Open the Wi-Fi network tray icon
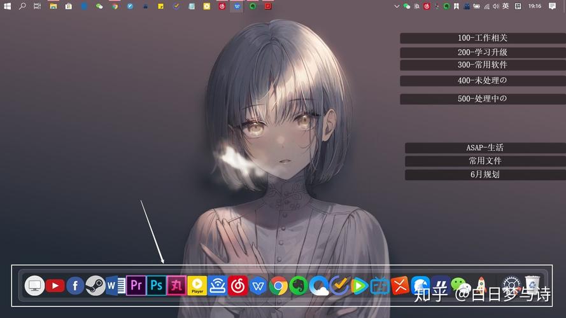 pyautogui.click(x=487, y=6)
